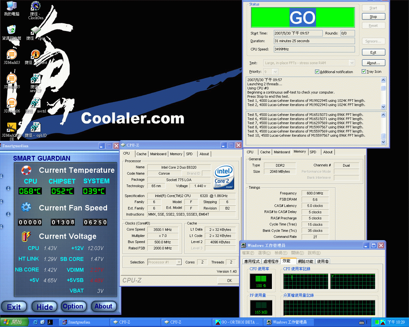Open the command prompt quick launch icon
The height and width of the screenshot is (327, 409).
click(50, 322)
